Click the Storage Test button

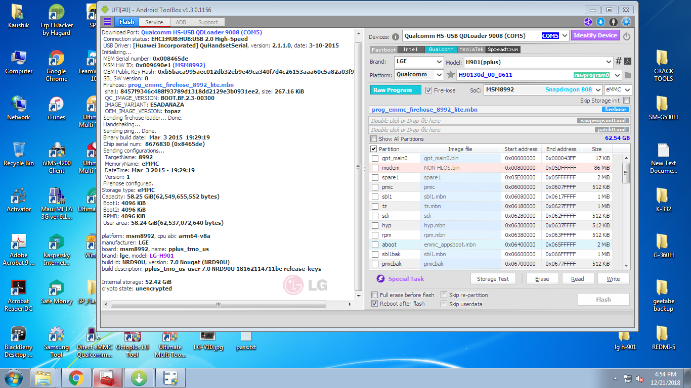click(x=493, y=279)
